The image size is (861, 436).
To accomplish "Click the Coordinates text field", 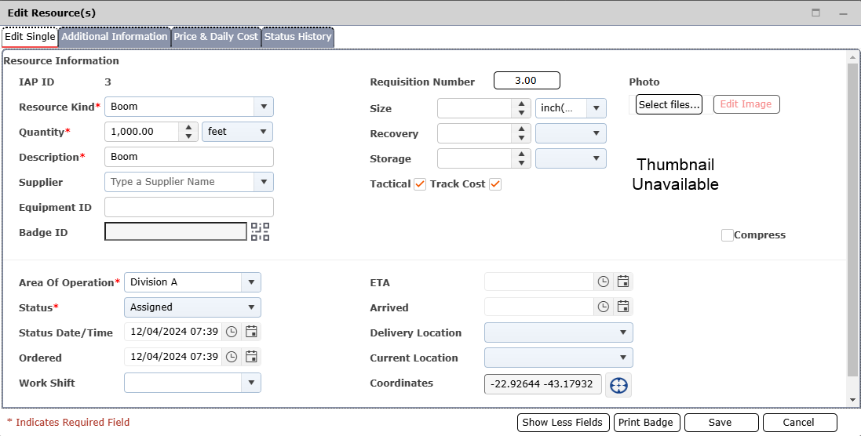I will 543,384.
